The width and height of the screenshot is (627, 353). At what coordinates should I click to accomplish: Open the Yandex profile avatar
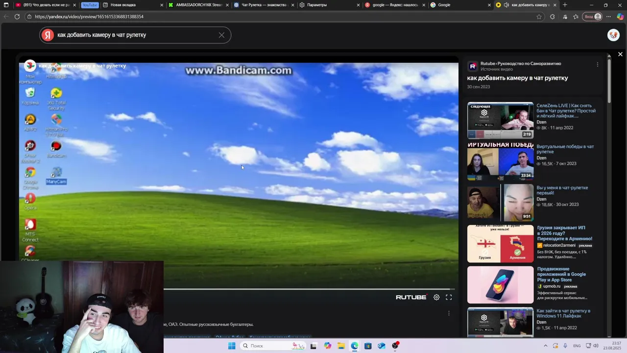pos(613,35)
